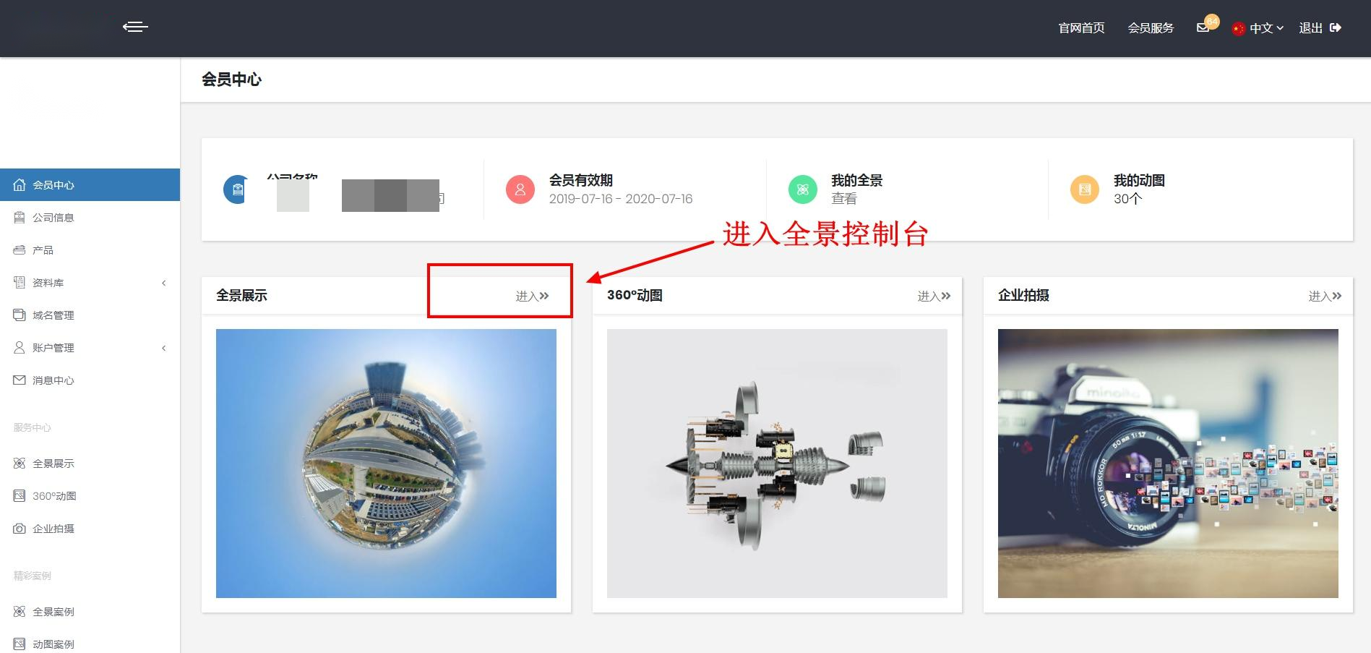Open the panorama thumbnail image
Viewport: 1371px width, 653px height.
click(387, 464)
